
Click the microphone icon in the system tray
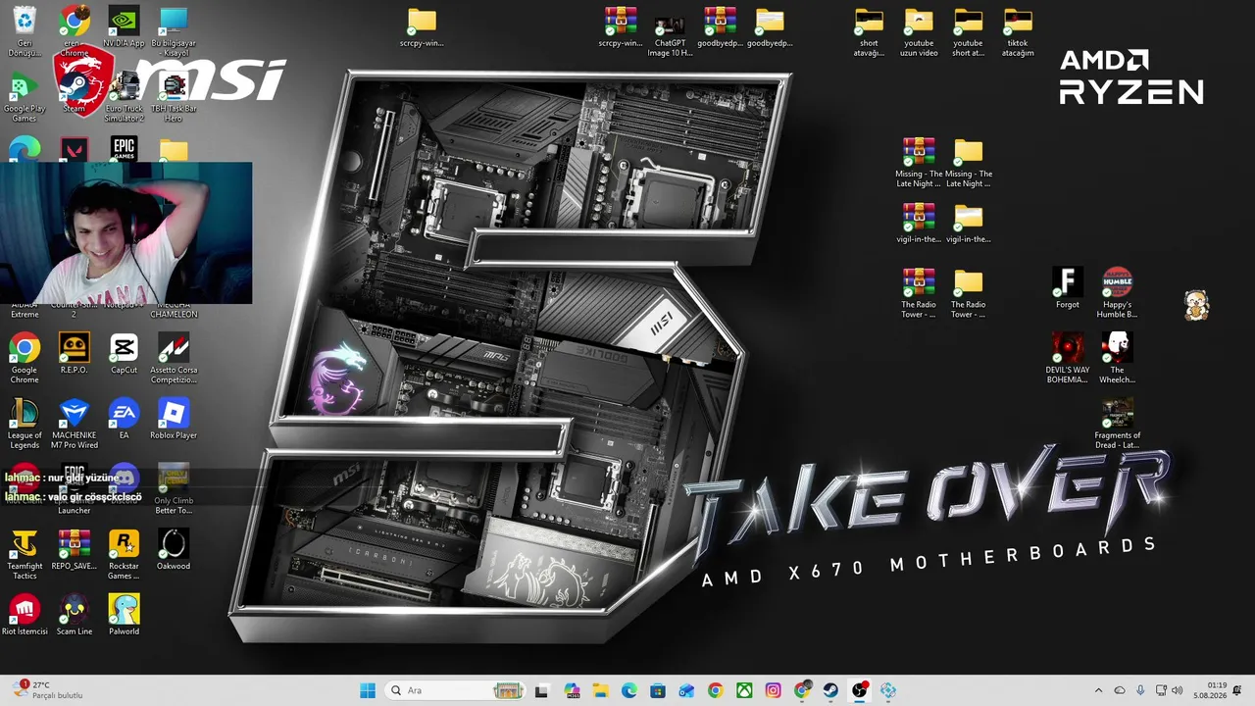tap(1140, 690)
